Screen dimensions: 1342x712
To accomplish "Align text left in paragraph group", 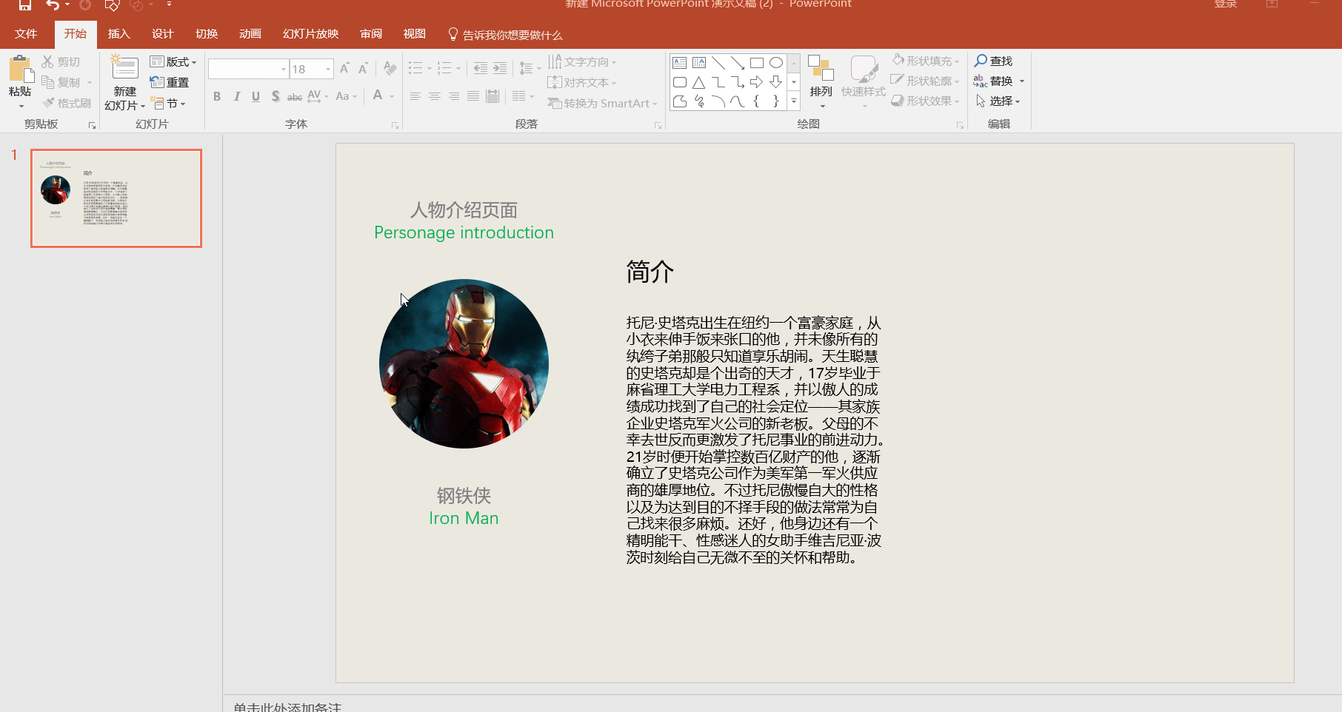I will pyautogui.click(x=415, y=96).
